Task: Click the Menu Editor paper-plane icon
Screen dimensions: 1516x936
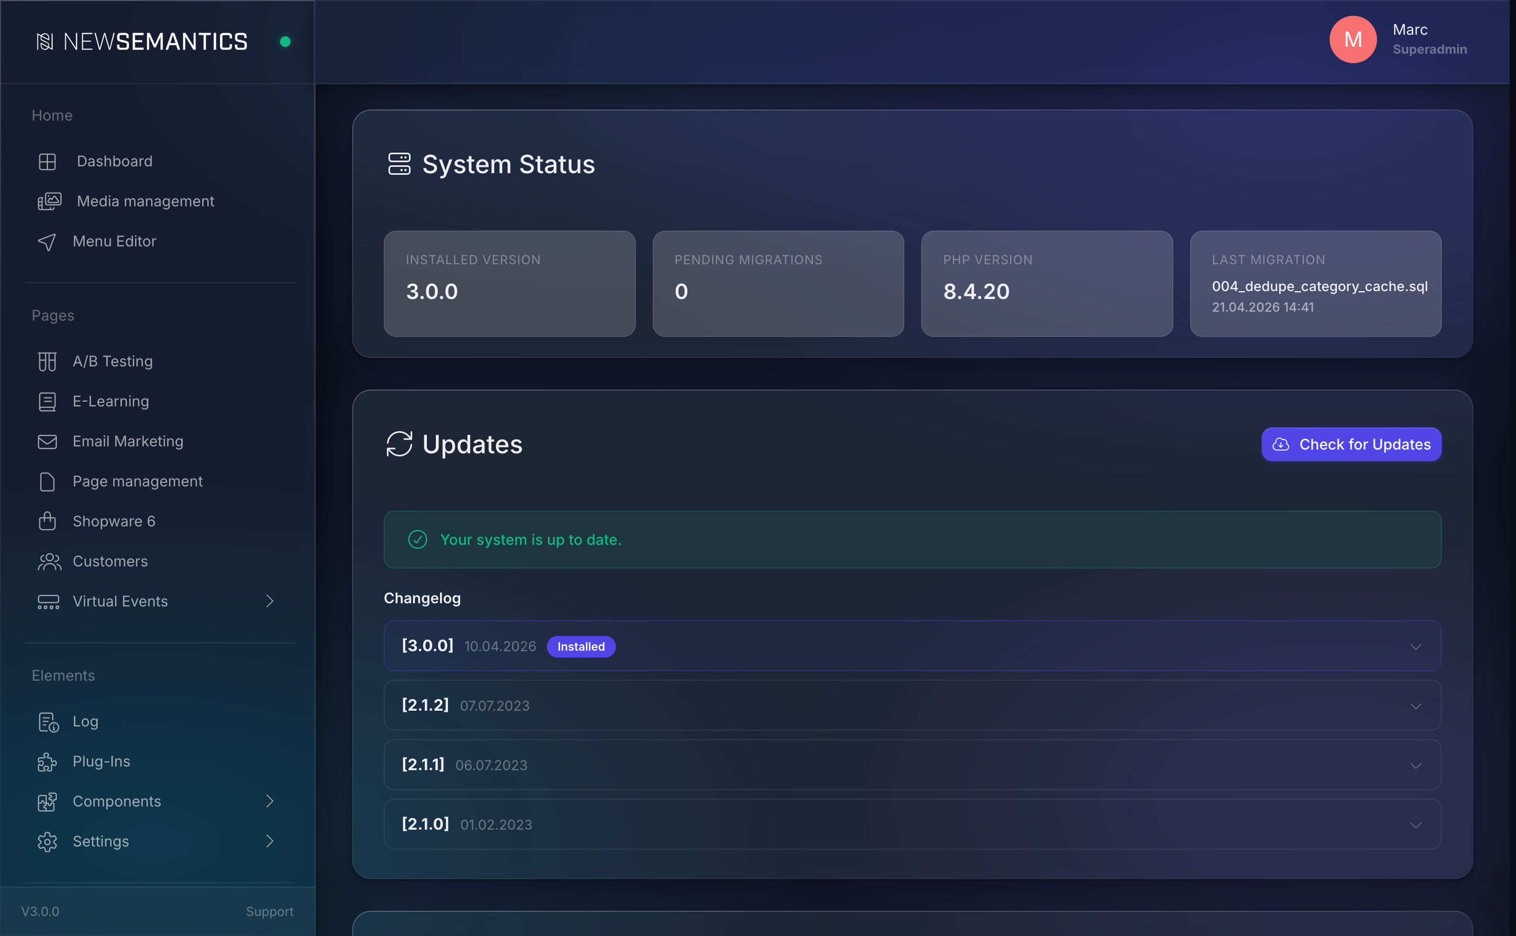Action: [x=47, y=242]
